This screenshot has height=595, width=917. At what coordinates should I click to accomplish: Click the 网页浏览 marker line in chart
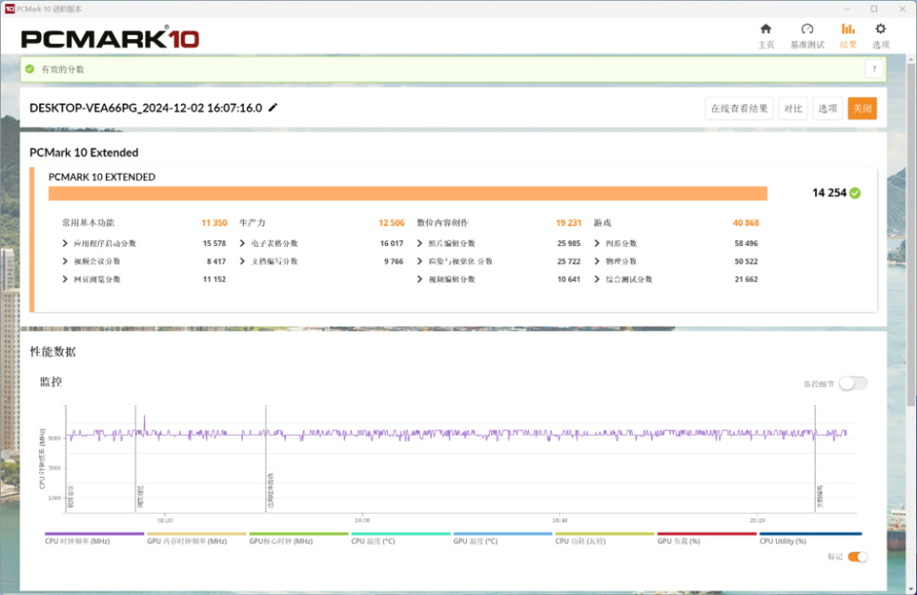pyautogui.click(x=136, y=459)
